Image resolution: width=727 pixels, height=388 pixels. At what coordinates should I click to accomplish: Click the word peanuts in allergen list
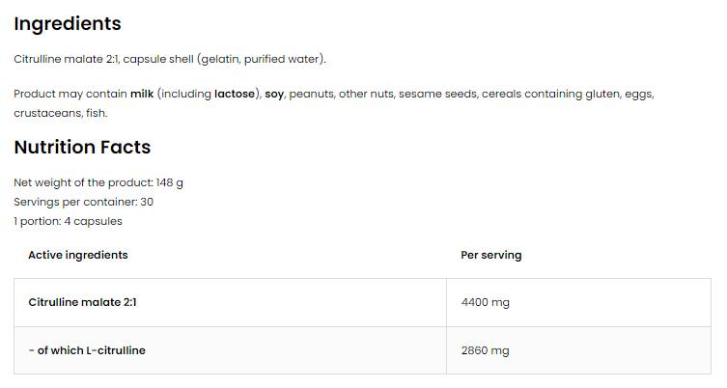click(310, 95)
